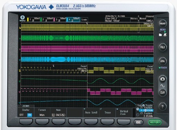
Task: Open the Edge CH1 trigger settings box
Action: (117, 20)
